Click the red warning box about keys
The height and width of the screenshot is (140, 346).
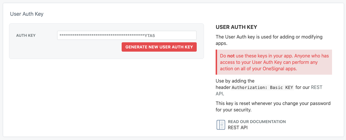[x=274, y=62]
